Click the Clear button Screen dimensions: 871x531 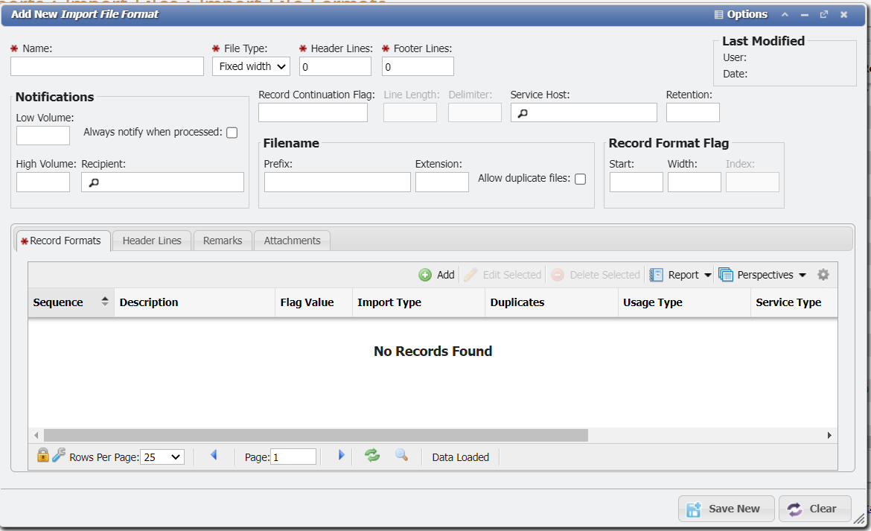814,508
